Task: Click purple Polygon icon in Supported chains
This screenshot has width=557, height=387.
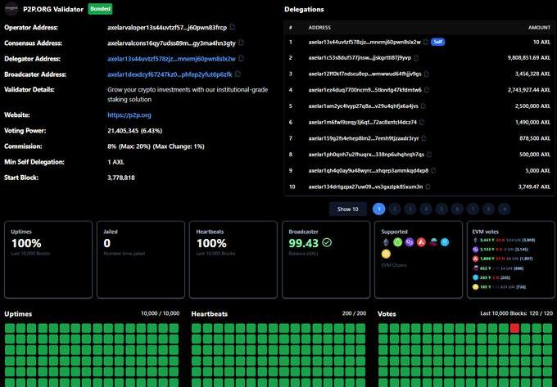Action: pyautogui.click(x=410, y=242)
